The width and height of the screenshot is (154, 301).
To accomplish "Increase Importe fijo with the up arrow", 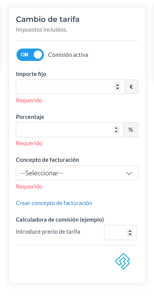I will [x=118, y=85].
